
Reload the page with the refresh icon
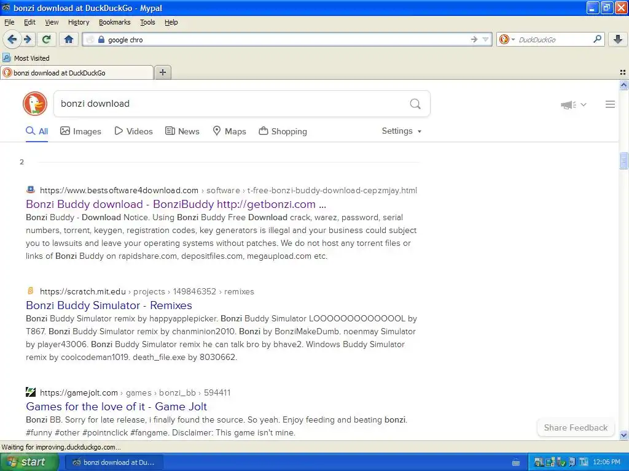click(x=47, y=39)
